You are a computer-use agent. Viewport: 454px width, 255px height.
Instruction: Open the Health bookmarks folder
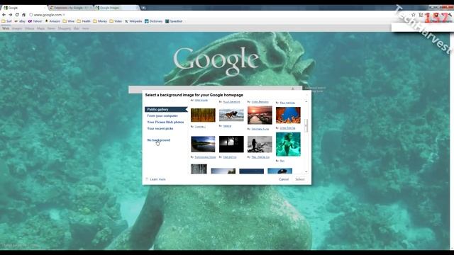(84, 21)
